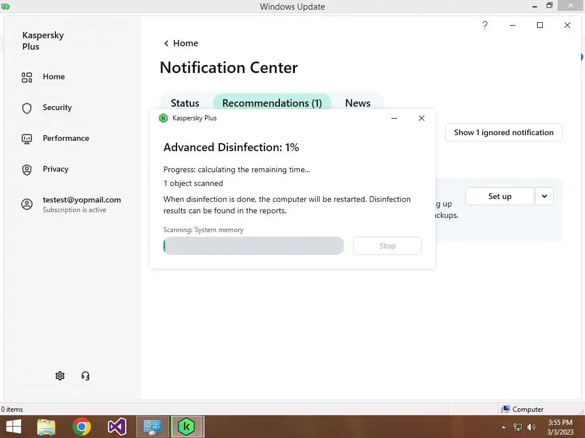Click the Windows Update window icon

pyautogui.click(x=5, y=6)
